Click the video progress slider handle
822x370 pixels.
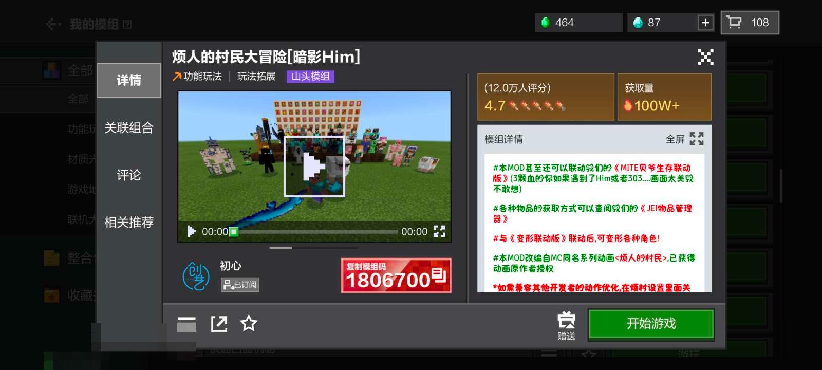(x=234, y=232)
